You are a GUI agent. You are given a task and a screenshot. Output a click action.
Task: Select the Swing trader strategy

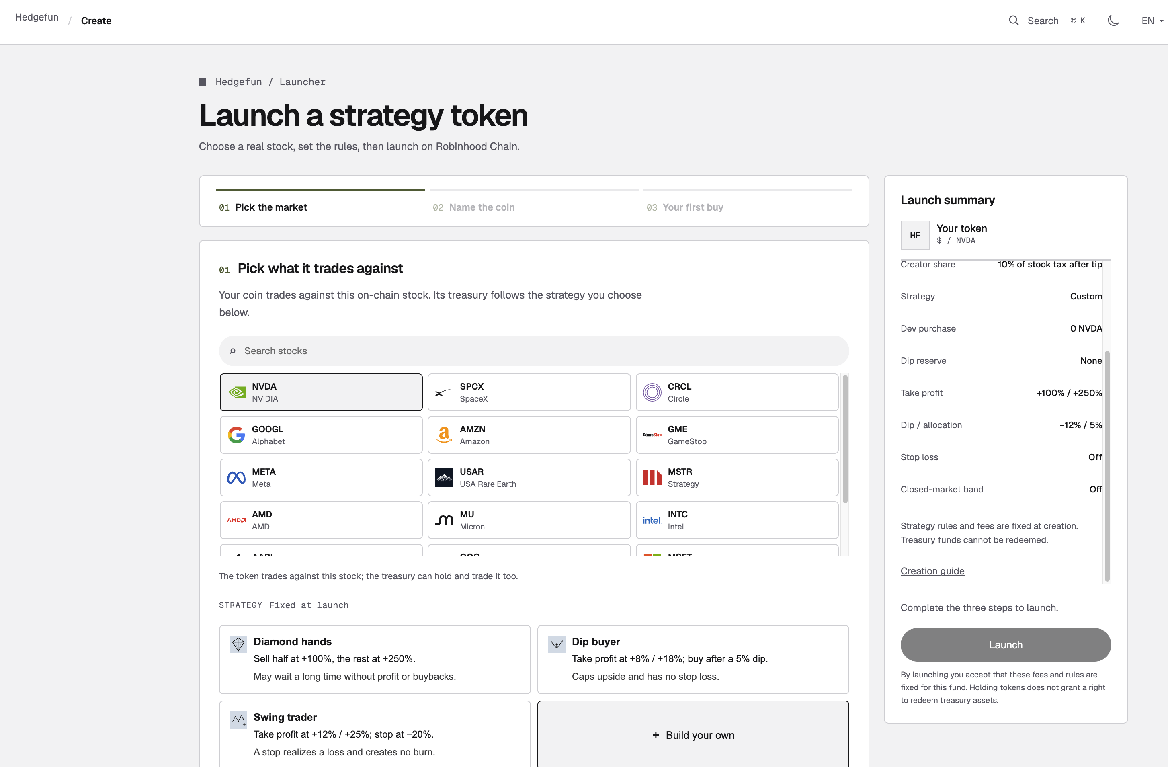coord(375,734)
